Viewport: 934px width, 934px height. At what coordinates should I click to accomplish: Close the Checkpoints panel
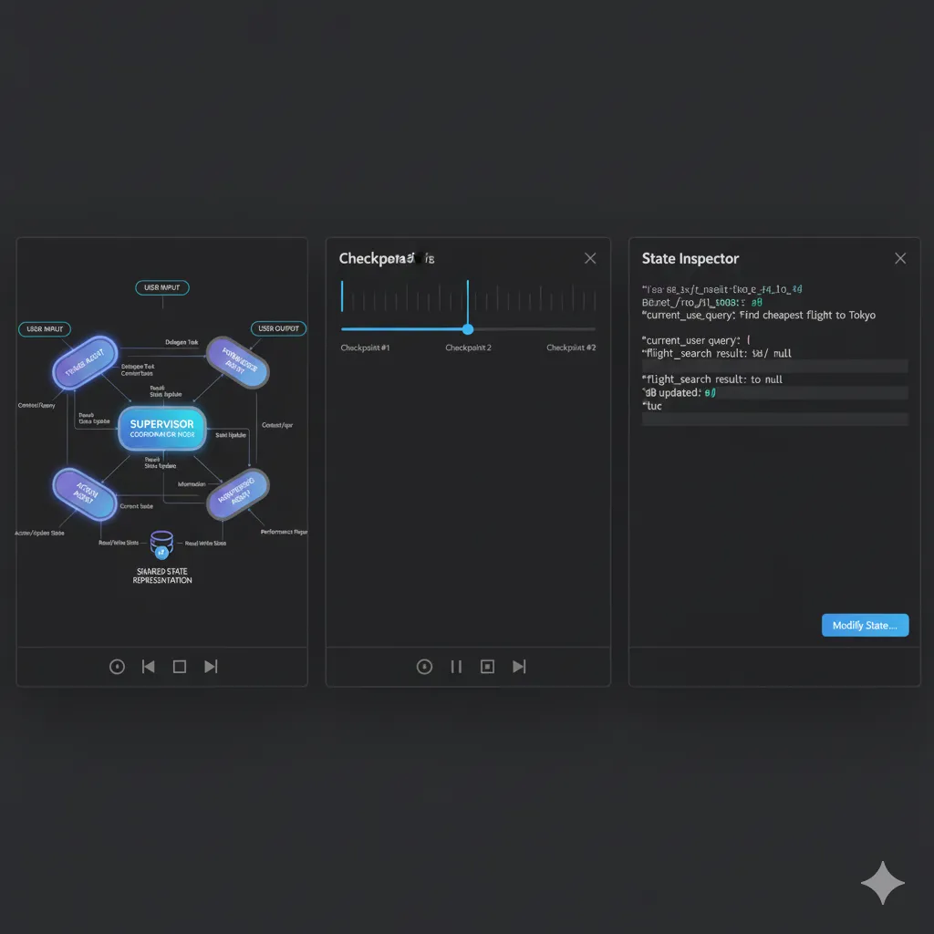pos(590,259)
